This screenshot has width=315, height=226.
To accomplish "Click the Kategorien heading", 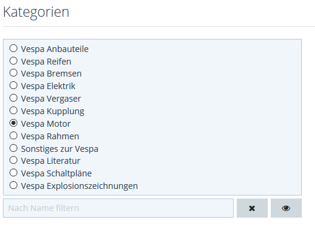I will pyautogui.click(x=36, y=12).
